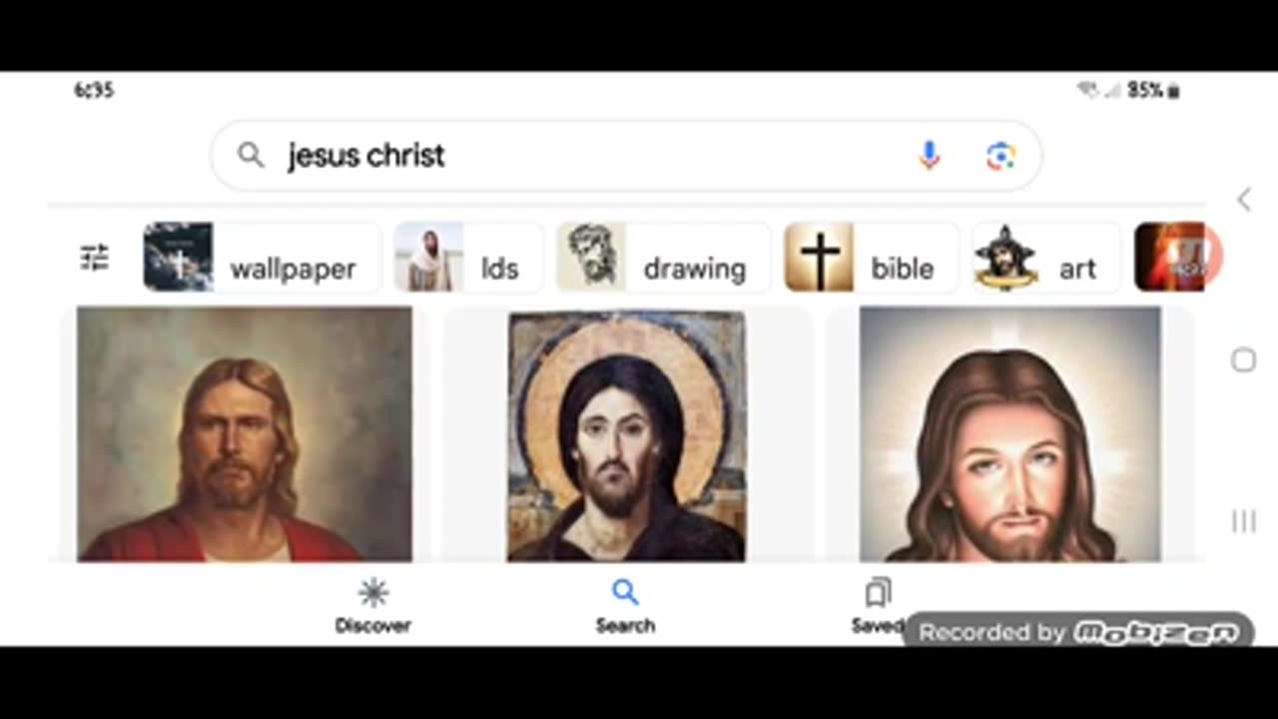Image resolution: width=1278 pixels, height=719 pixels.
Task: Open the Saved tab
Action: click(x=878, y=606)
